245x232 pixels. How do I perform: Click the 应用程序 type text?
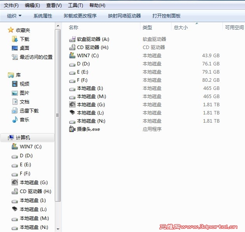[152, 129]
